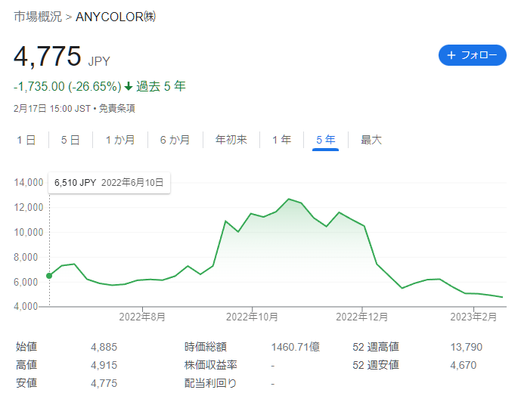521x399 pixels.
Task: Click the -1,735.00 (-26.65%) change text
Action: tap(67, 87)
